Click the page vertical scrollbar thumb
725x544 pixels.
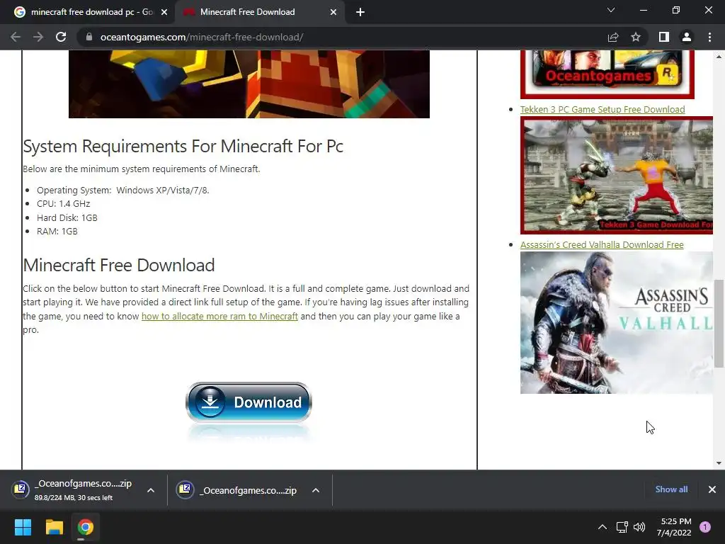click(719, 323)
